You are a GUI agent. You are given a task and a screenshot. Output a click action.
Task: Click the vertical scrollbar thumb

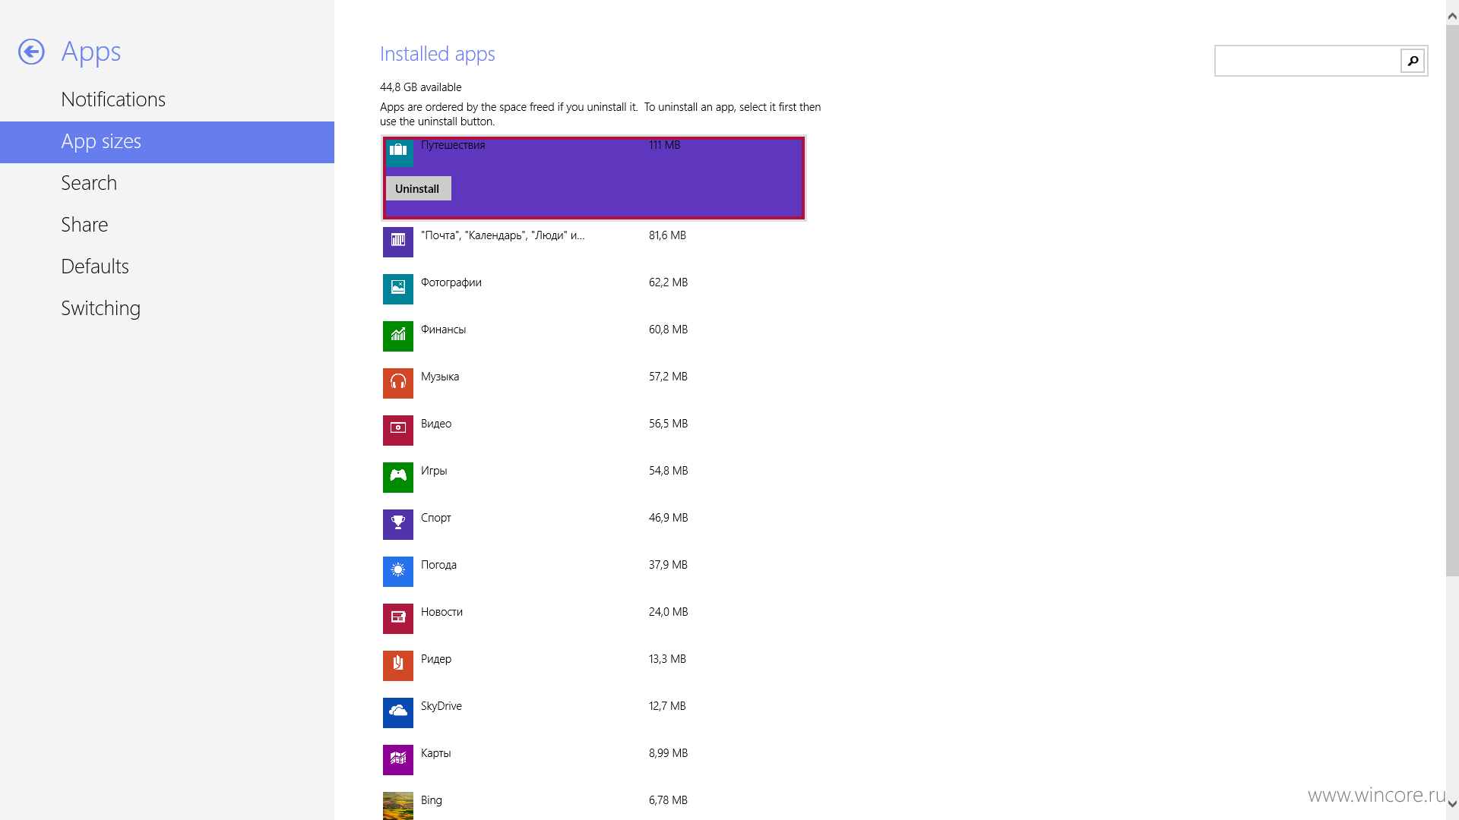click(x=1452, y=301)
